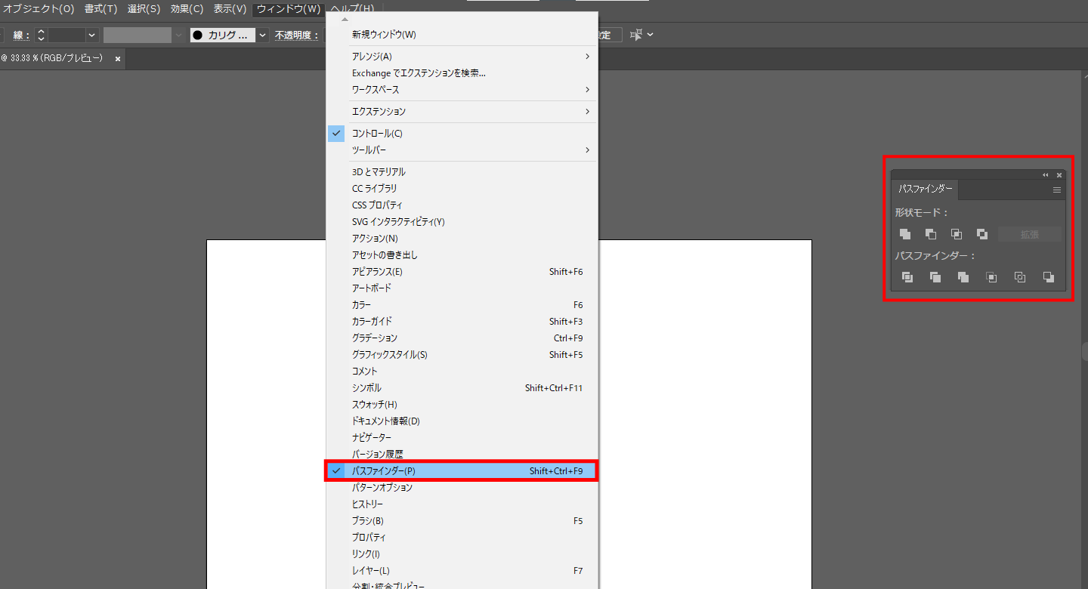
Task: Expand the ツールバー submenu
Action: pyautogui.click(x=462, y=150)
